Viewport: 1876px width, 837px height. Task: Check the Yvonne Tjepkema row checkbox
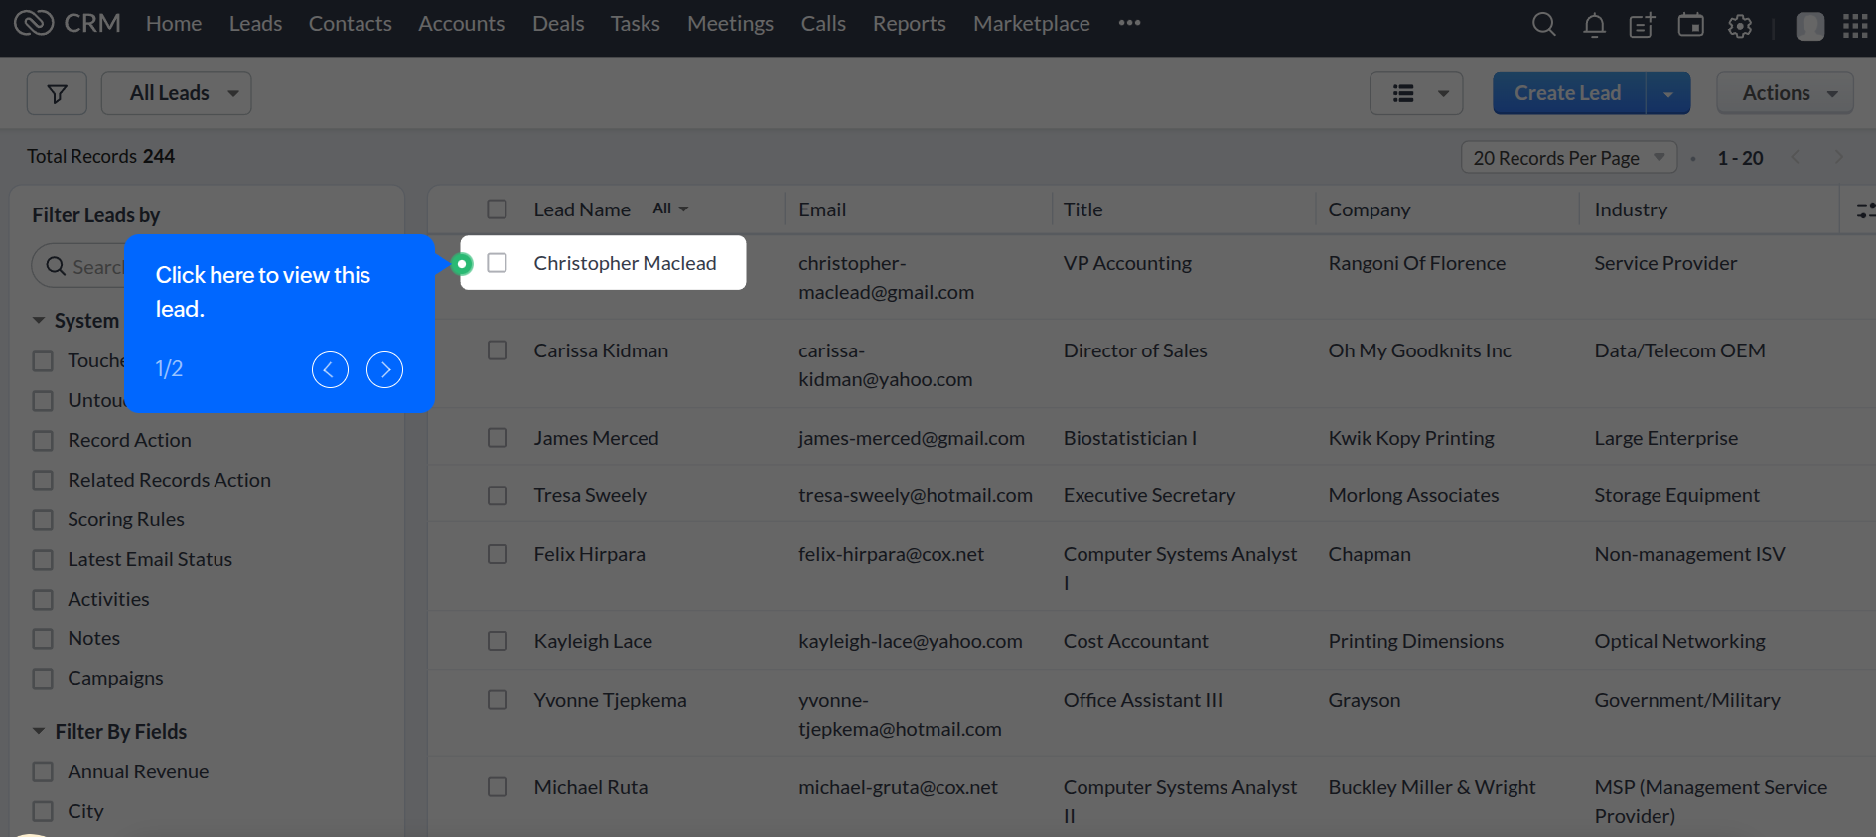(498, 700)
